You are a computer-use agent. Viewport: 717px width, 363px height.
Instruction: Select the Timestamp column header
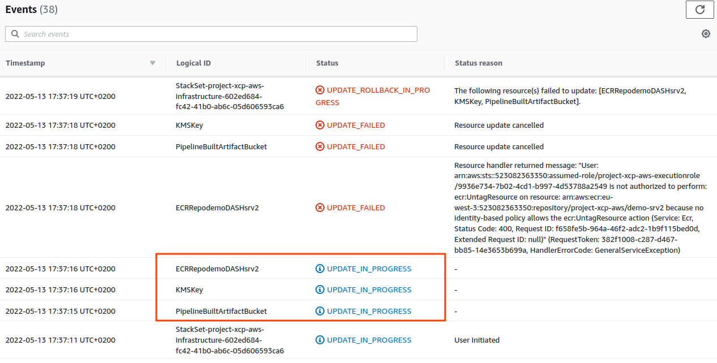click(25, 63)
